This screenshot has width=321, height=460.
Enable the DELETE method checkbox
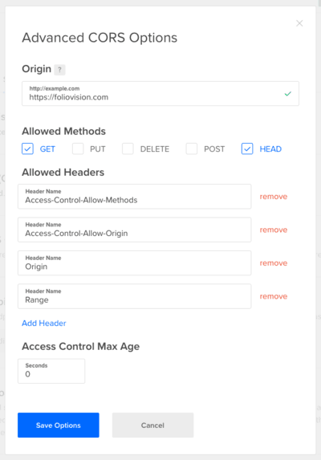coord(128,149)
